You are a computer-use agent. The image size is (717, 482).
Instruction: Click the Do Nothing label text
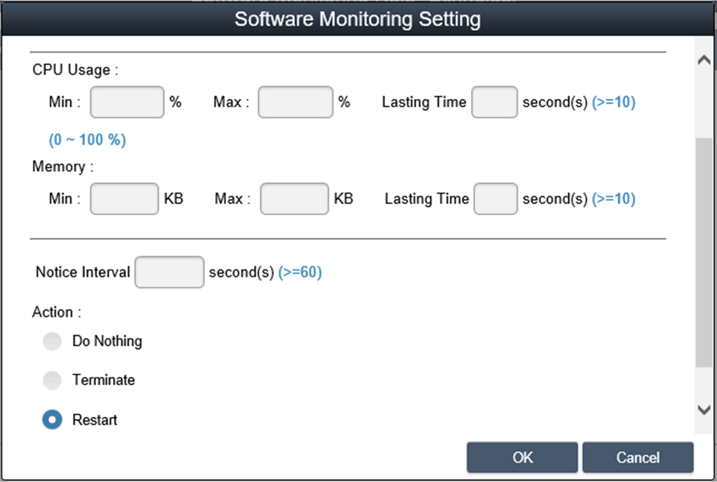[107, 341]
